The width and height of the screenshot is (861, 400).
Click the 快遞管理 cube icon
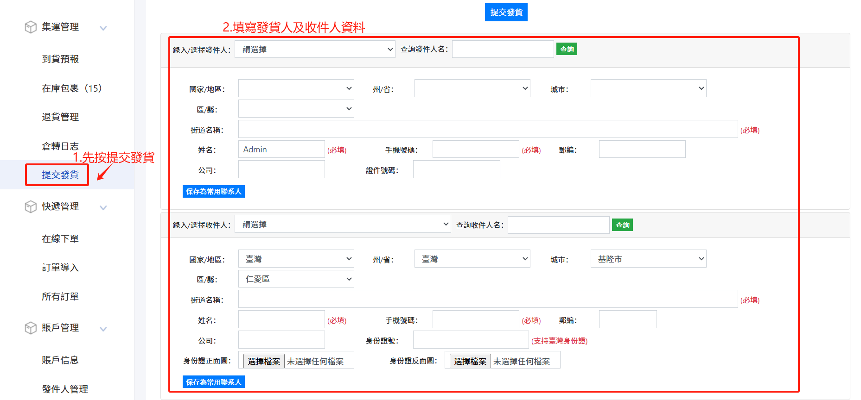[x=31, y=206]
